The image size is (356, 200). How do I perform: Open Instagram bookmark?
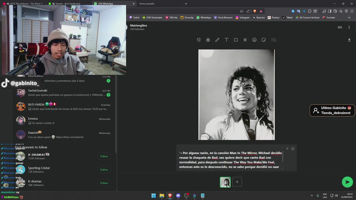click(x=243, y=17)
